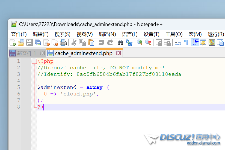Click the Save All toolbar icon
The height and width of the screenshot is (150, 225).
point(38,43)
